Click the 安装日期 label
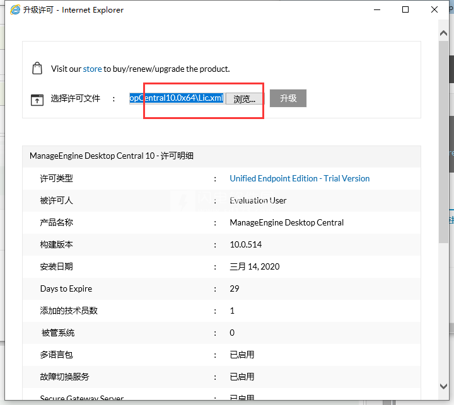 [x=57, y=266]
